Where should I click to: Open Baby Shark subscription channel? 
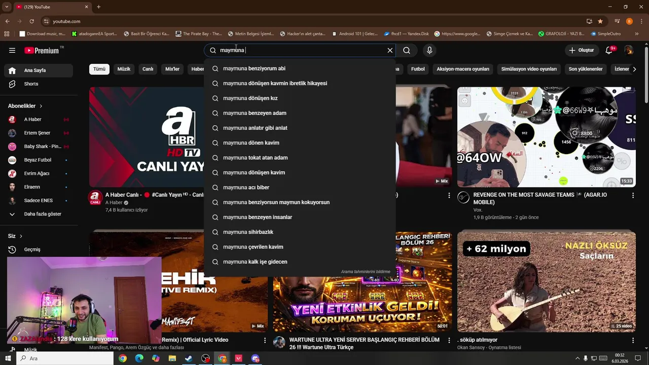[39, 147]
